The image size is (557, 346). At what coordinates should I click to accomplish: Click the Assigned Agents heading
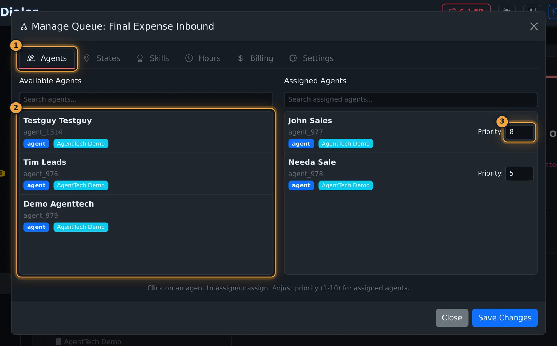(315, 81)
